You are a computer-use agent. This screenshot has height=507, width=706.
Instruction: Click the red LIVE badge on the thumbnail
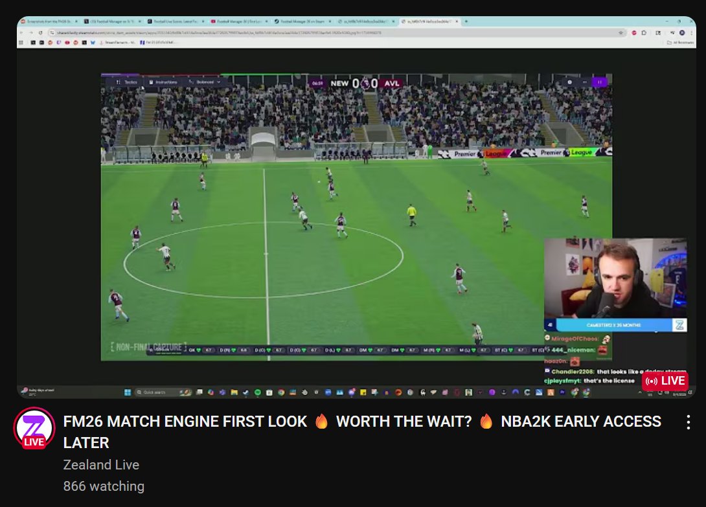click(x=665, y=381)
